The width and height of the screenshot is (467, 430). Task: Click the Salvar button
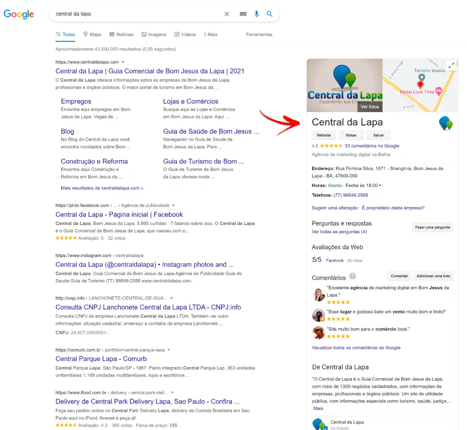tap(378, 135)
